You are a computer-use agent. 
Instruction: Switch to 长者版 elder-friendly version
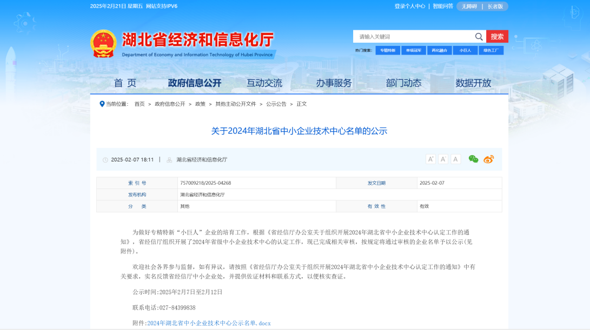point(495,6)
